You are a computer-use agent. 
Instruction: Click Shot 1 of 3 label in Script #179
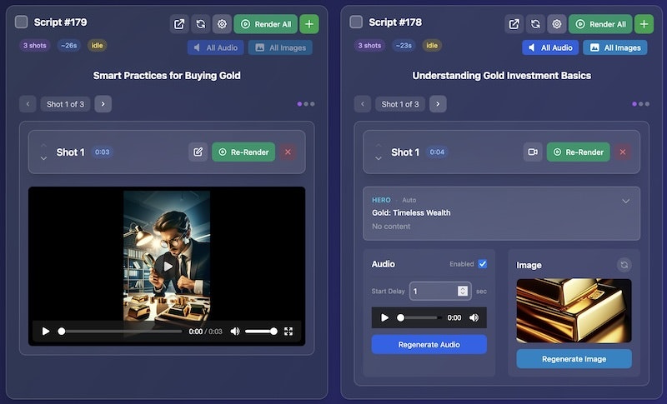tap(66, 104)
